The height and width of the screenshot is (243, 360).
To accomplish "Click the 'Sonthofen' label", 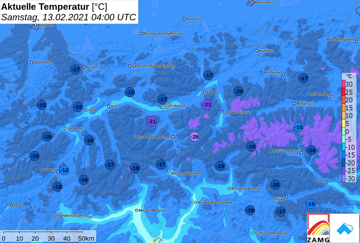I will (x=43, y=62).
